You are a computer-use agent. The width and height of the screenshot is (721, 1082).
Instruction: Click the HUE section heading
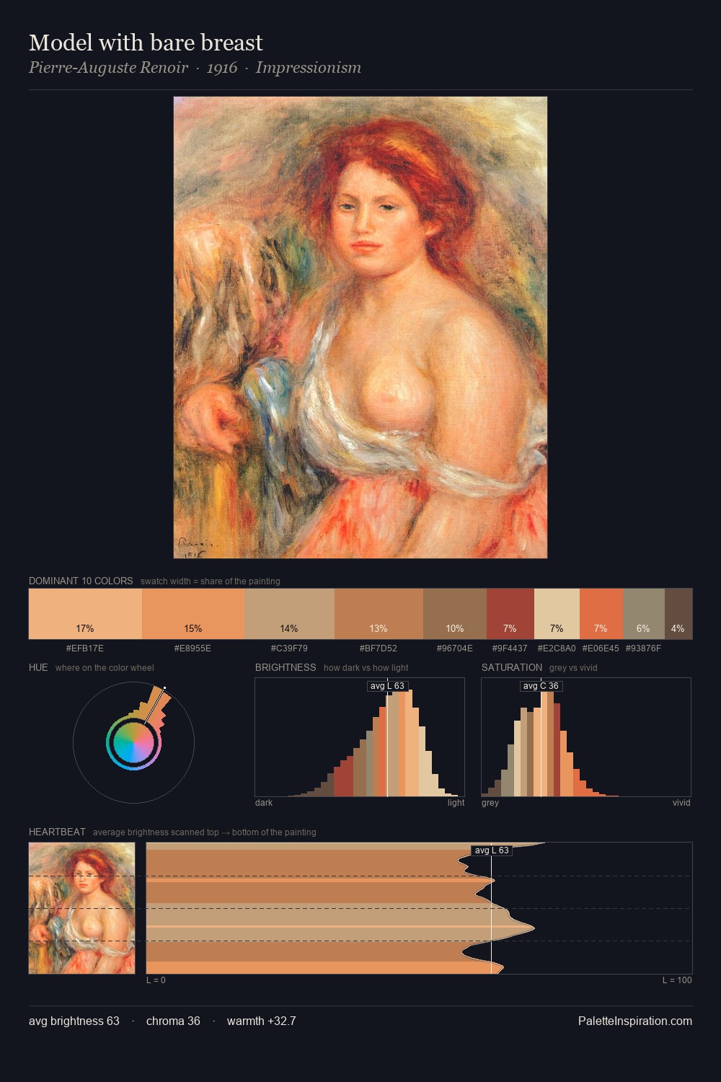tap(38, 667)
